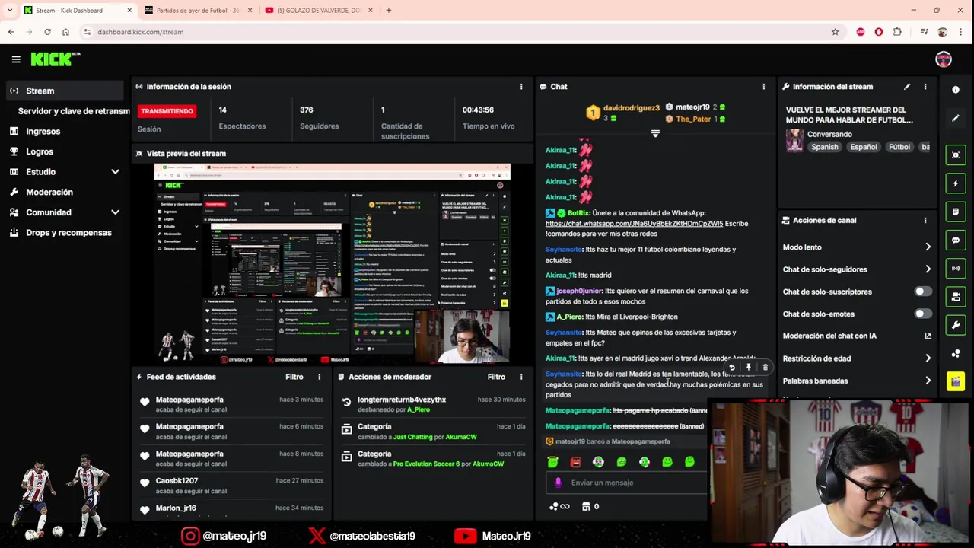This screenshot has height=548, width=974.
Task: Click the Enviar un mensaje input field
Action: click(x=627, y=483)
